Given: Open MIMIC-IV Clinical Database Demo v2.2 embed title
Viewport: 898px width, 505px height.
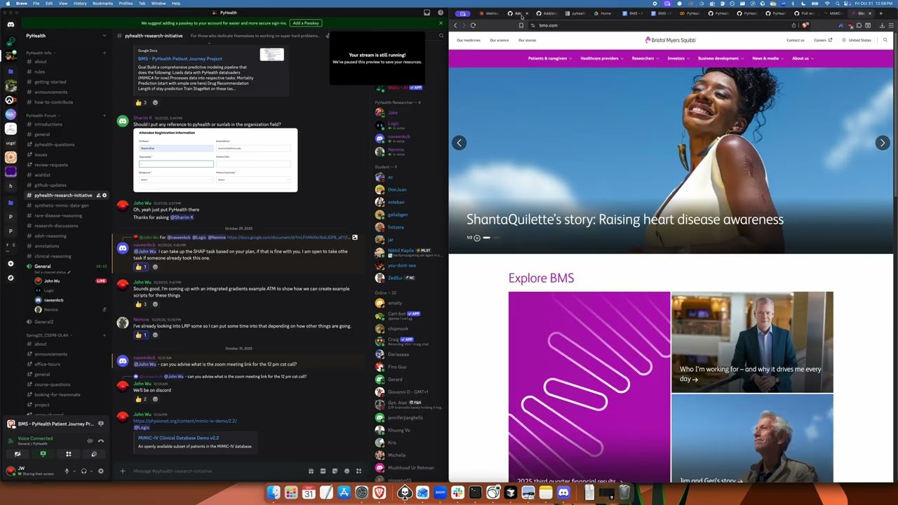Looking at the screenshot, I should pos(178,438).
